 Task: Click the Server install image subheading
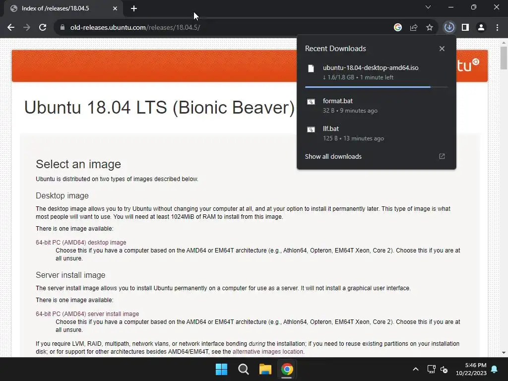tap(70, 275)
